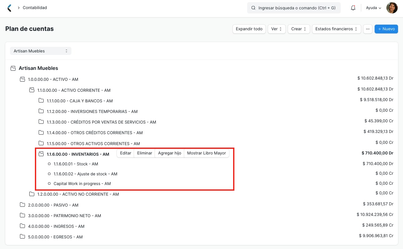Viewport: 403px width, 249px height.
Task: Open the notifications bell
Action: pyautogui.click(x=353, y=8)
